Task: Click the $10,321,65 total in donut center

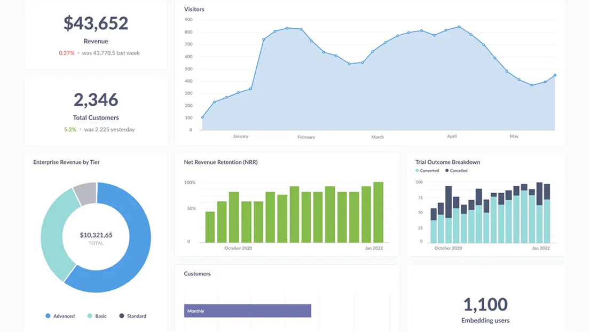Action: (96, 235)
